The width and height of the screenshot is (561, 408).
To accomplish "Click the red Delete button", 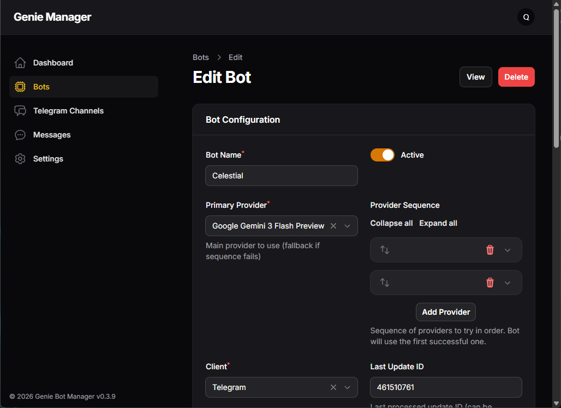I will pyautogui.click(x=516, y=77).
